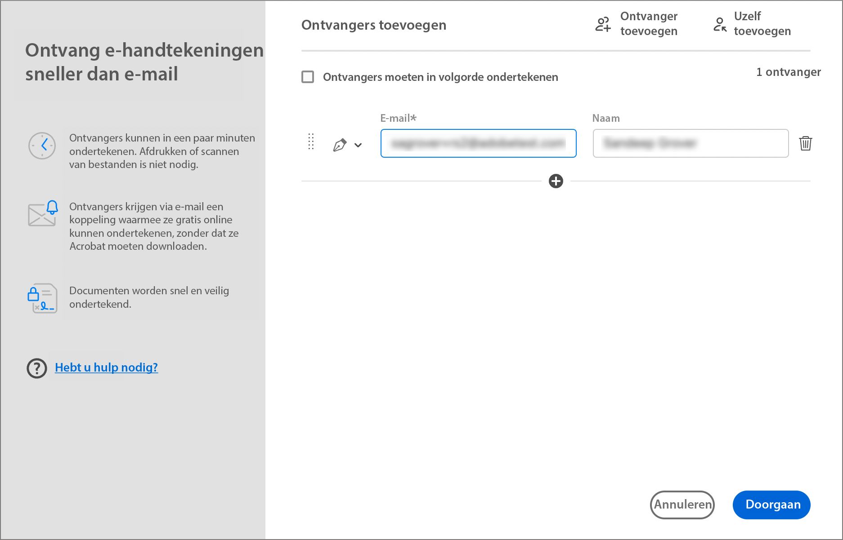
Task: Select 'Uzelf toevoegen' in the top toolbar
Action: (762, 24)
